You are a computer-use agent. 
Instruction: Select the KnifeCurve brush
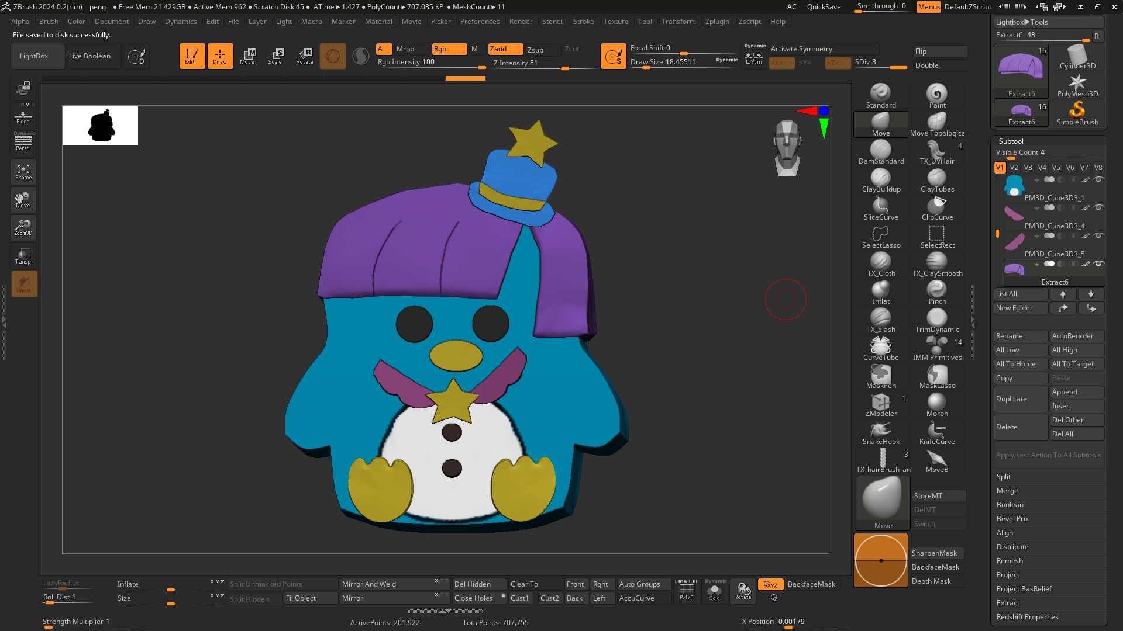[937, 433]
